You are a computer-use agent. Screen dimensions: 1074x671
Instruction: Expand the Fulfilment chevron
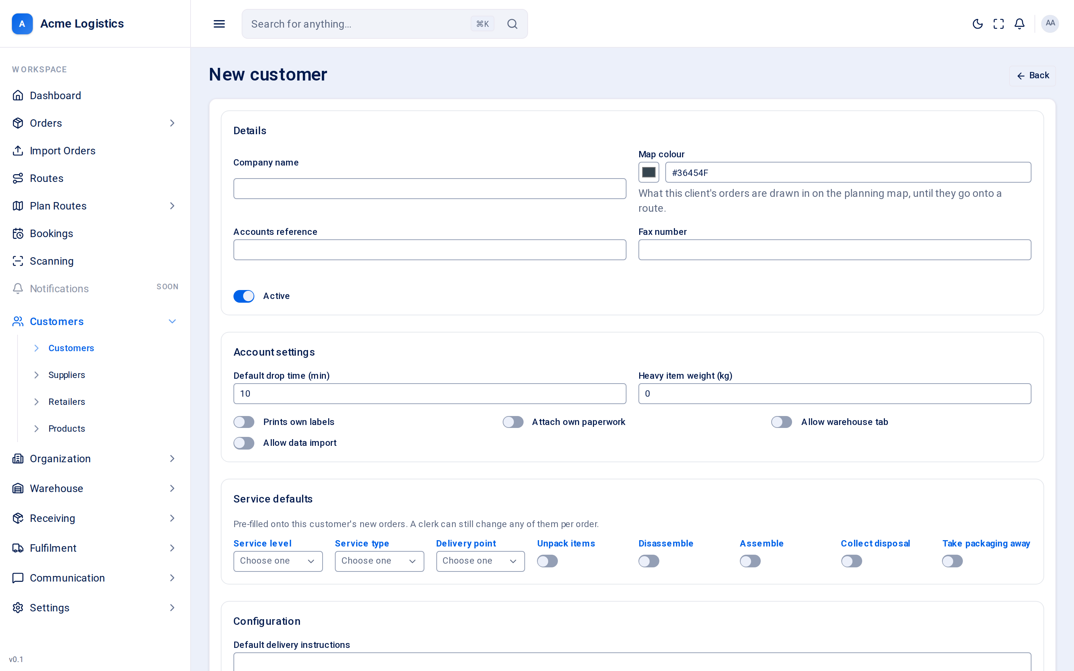[x=172, y=548]
